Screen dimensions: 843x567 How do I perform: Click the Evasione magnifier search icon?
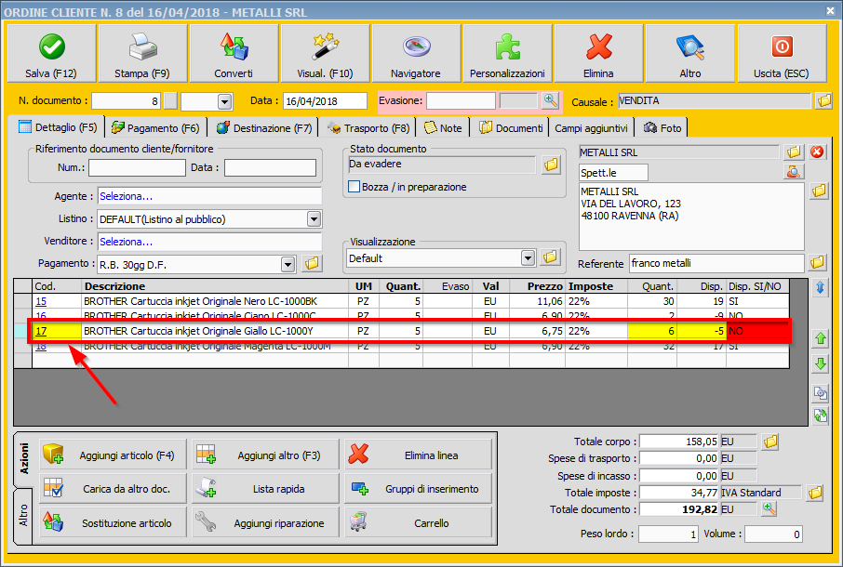point(550,100)
